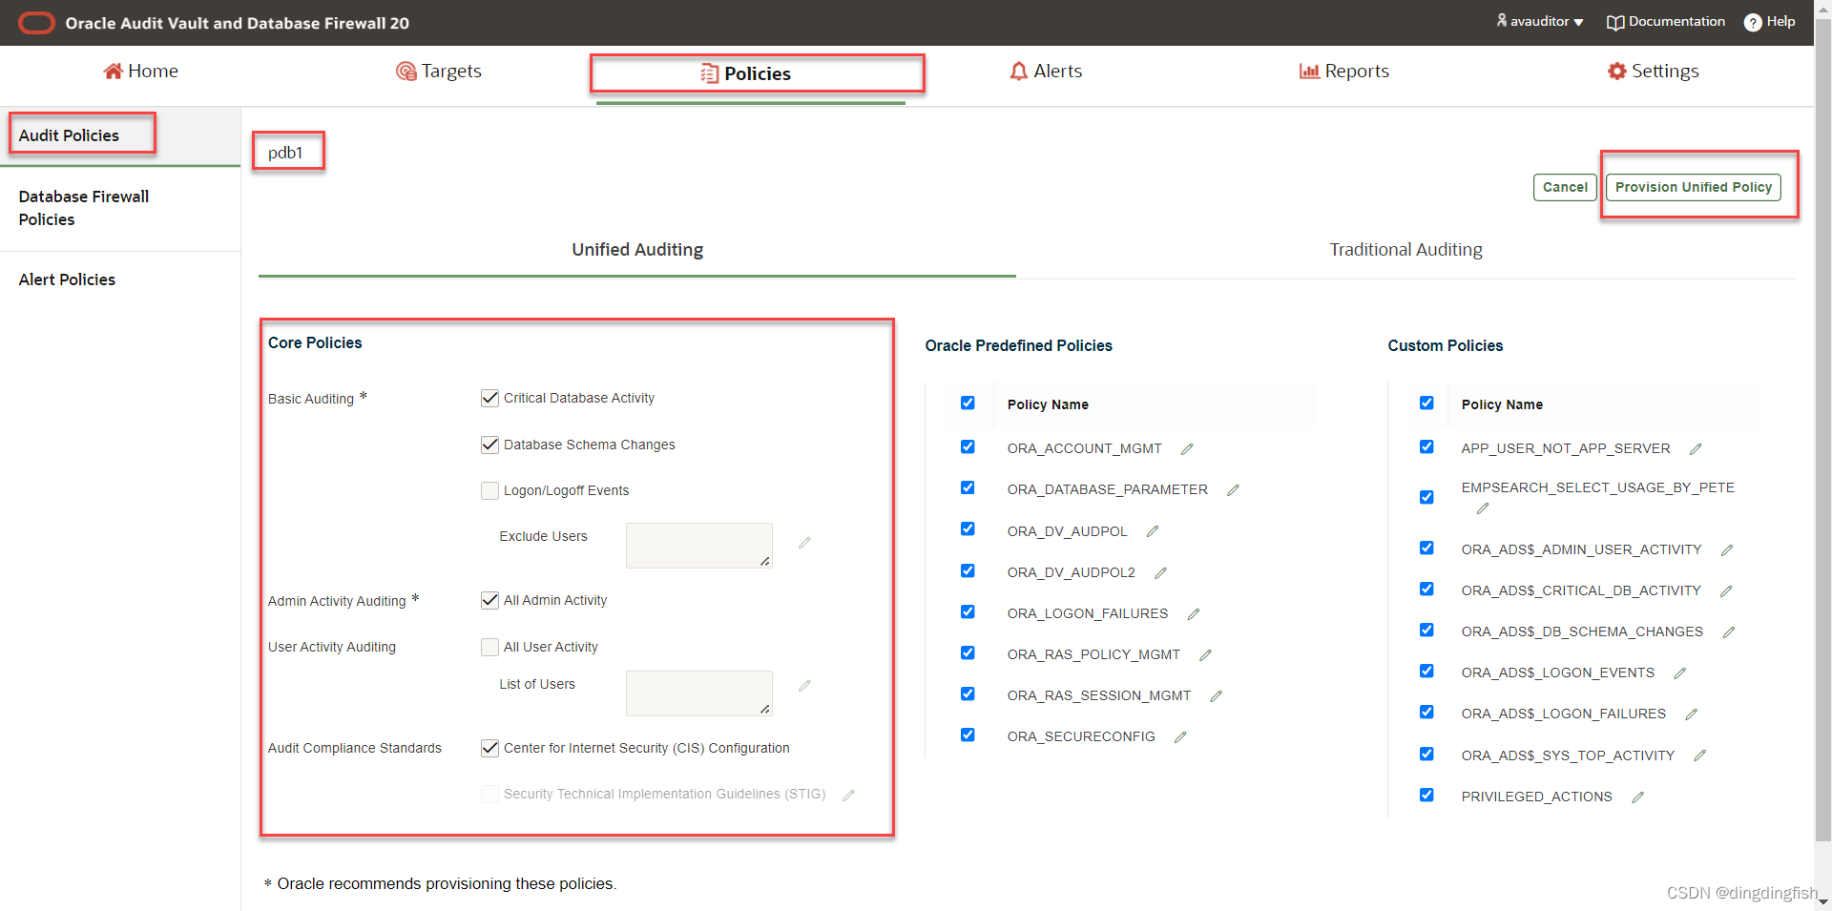
Task: Open the Alerts tab
Action: point(1046,72)
